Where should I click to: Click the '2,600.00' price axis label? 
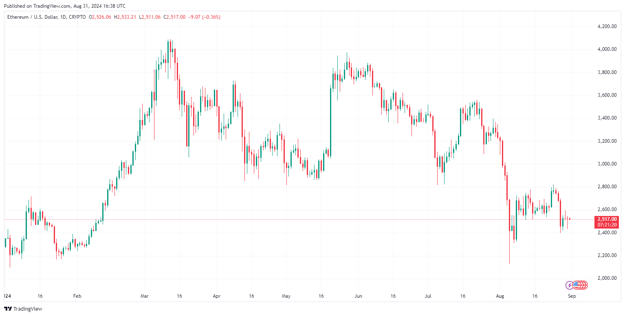tap(607, 210)
